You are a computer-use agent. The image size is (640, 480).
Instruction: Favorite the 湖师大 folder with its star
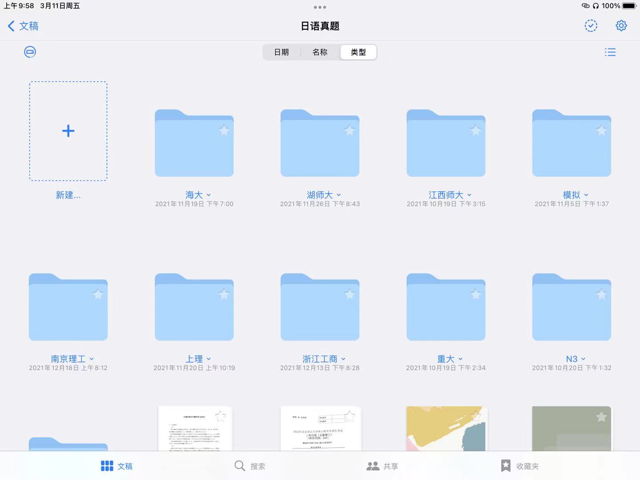click(350, 130)
